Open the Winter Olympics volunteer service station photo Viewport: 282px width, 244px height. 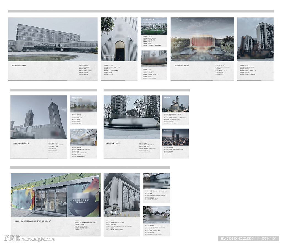click(56, 195)
